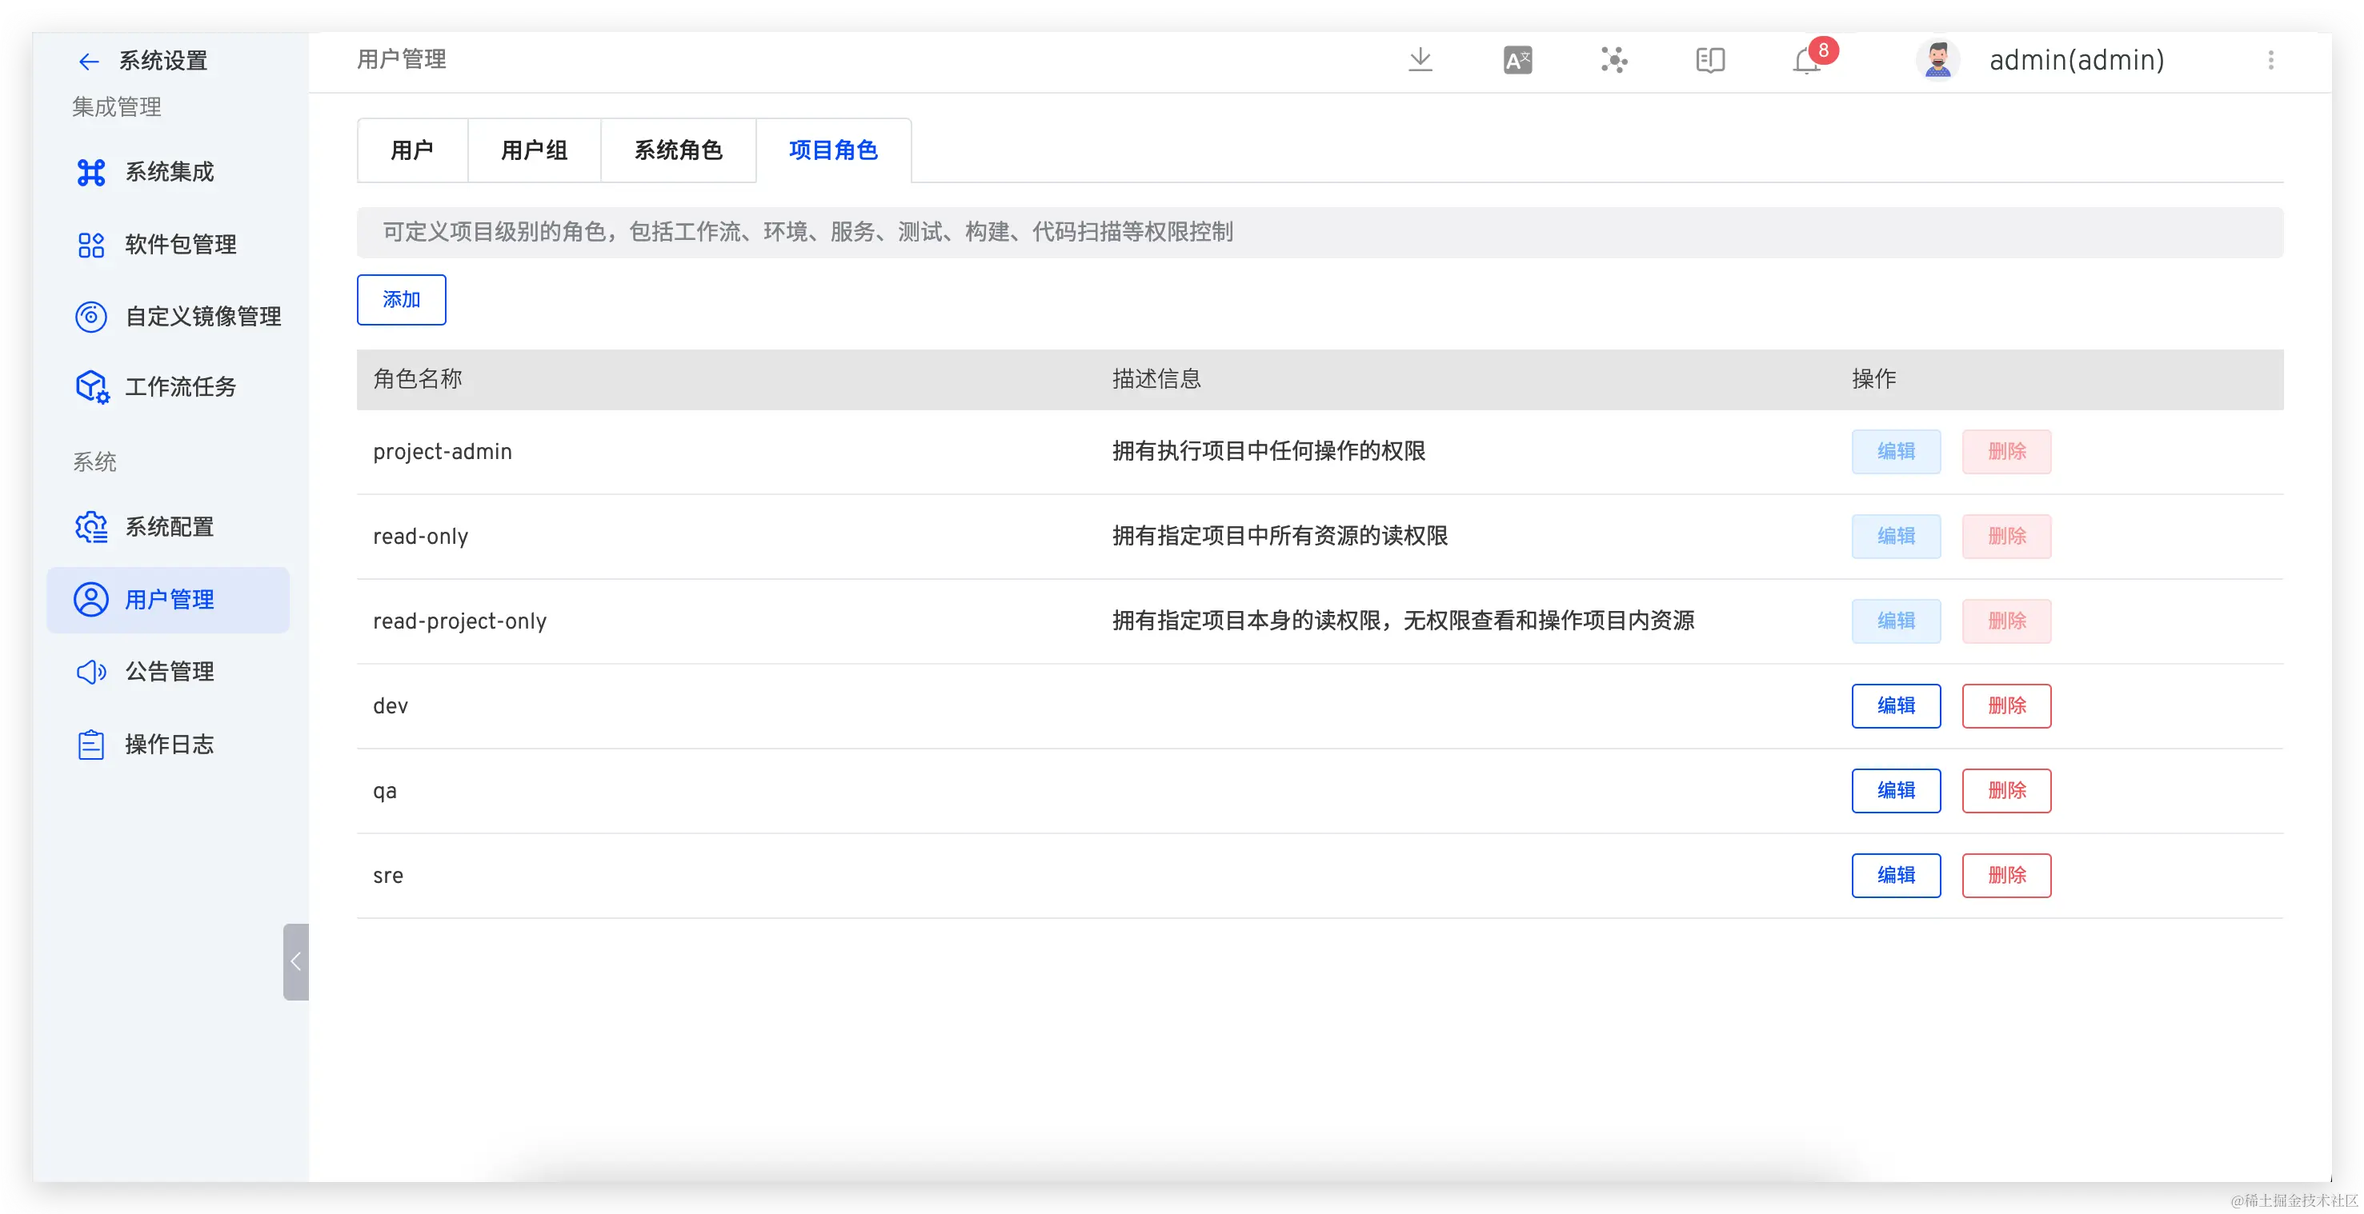The height and width of the screenshot is (1214, 2364).
Task: Collapse the left sidebar with chevron handle
Action: point(295,961)
